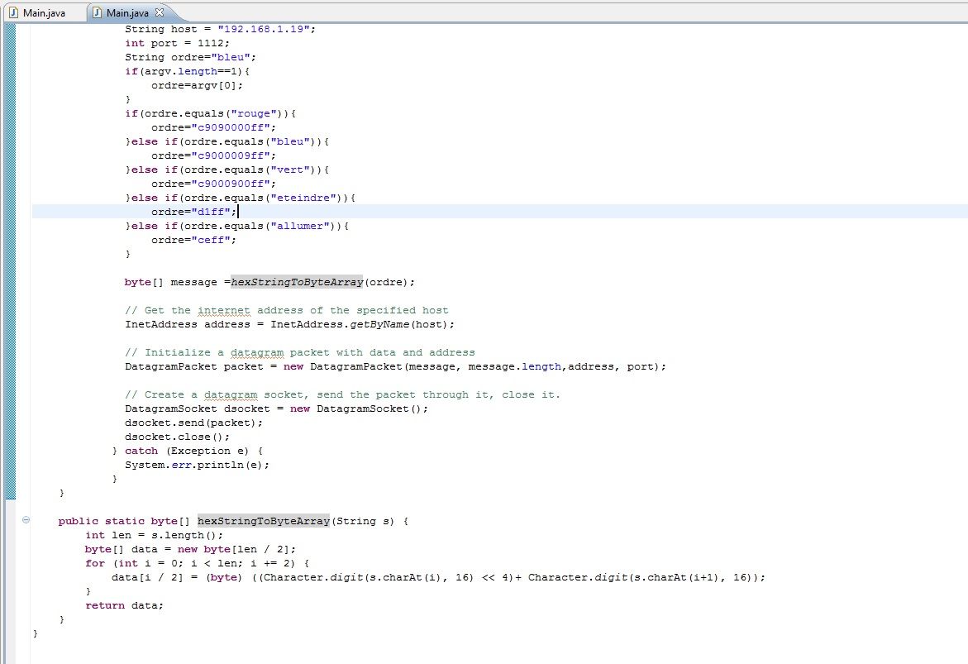The image size is (968, 664).
Task: Click the dsocket.send(packet) statement
Action: click(x=193, y=423)
